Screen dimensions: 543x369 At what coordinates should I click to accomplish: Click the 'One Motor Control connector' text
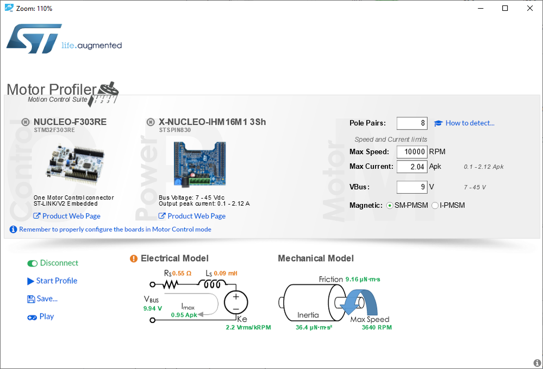[74, 198]
